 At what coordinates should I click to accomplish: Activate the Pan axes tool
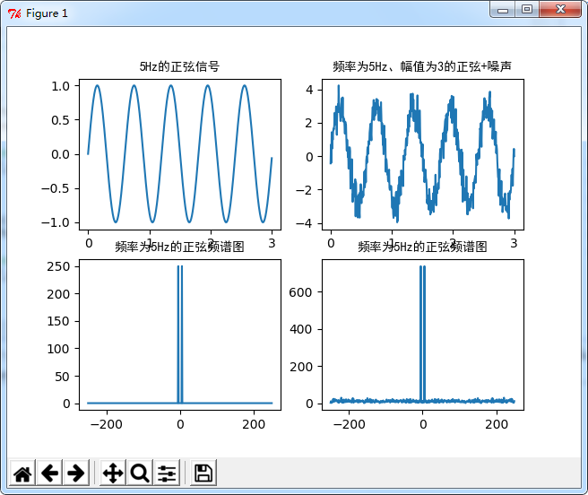click(113, 473)
